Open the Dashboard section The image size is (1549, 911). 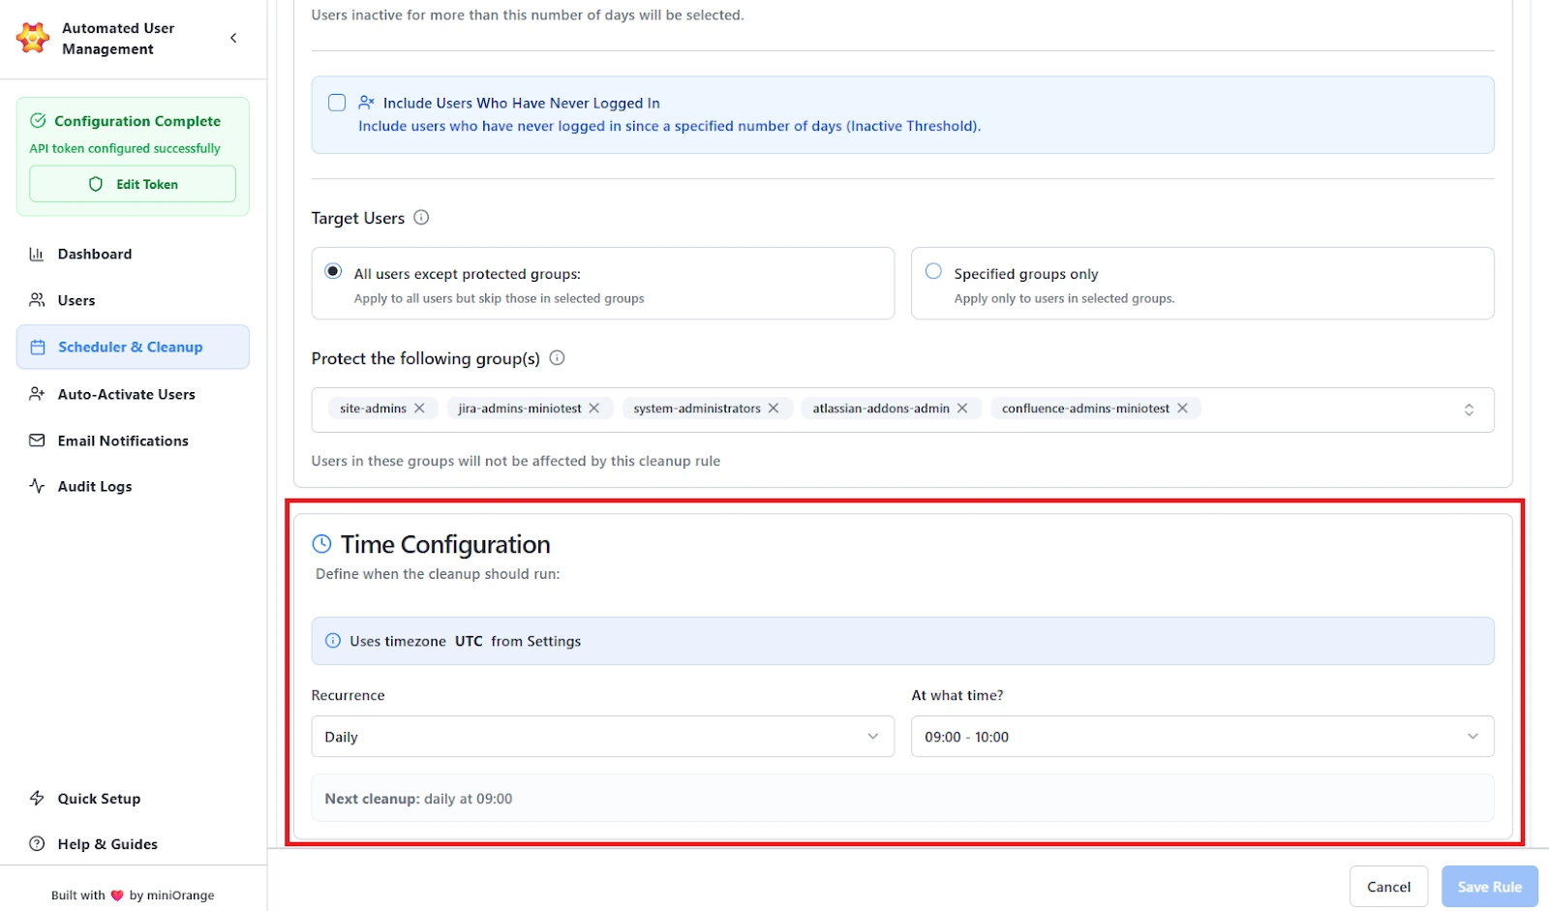(x=94, y=254)
